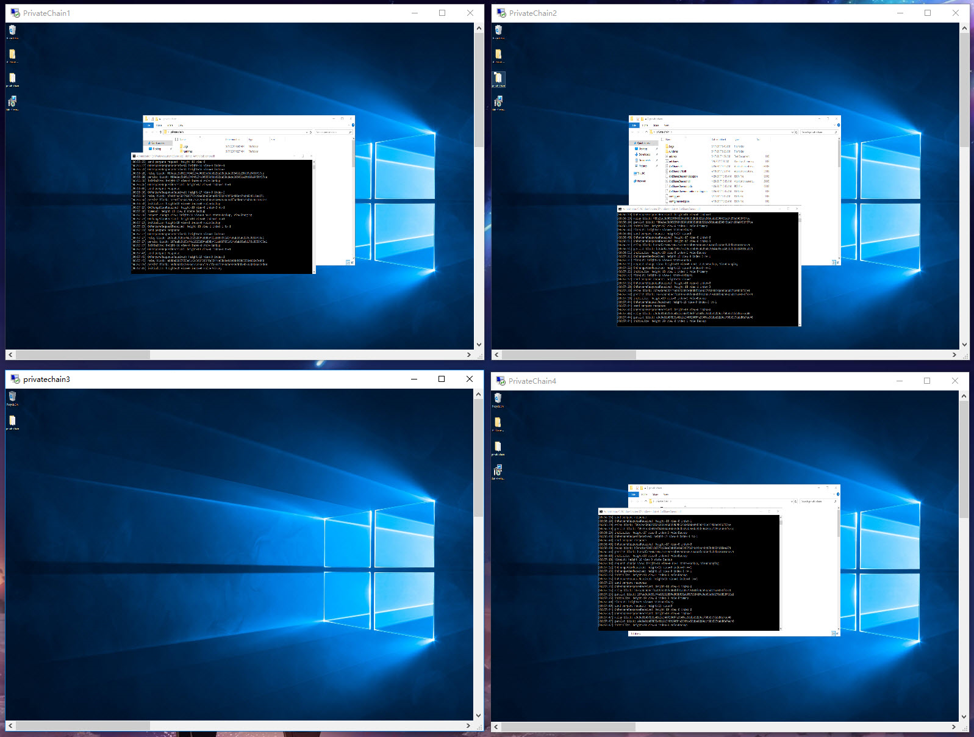Open the File tab in PrivateChain4 Explorer
Viewport: 974px width, 737px height.
click(x=634, y=494)
